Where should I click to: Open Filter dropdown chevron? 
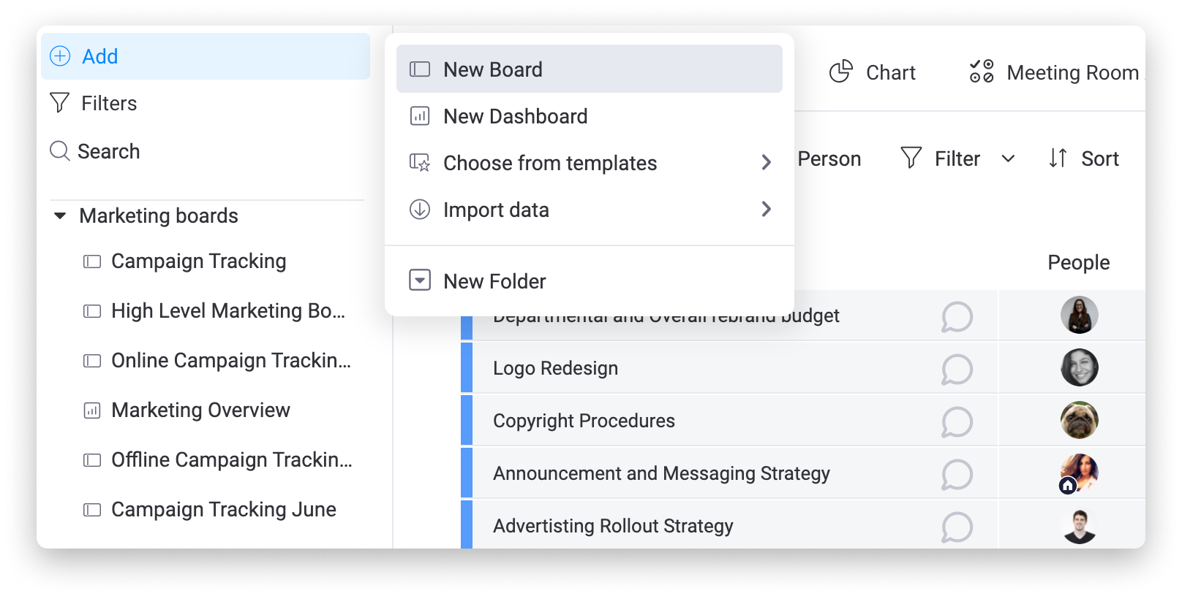point(1008,158)
